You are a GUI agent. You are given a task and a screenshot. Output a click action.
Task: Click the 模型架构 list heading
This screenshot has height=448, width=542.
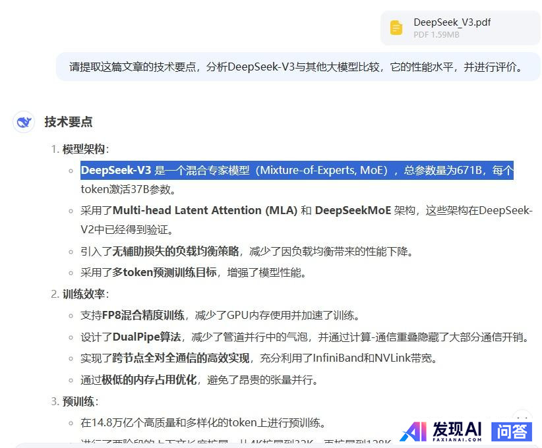coord(84,149)
